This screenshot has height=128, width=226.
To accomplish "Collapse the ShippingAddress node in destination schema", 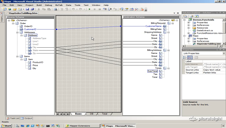I will click(x=169, y=32).
